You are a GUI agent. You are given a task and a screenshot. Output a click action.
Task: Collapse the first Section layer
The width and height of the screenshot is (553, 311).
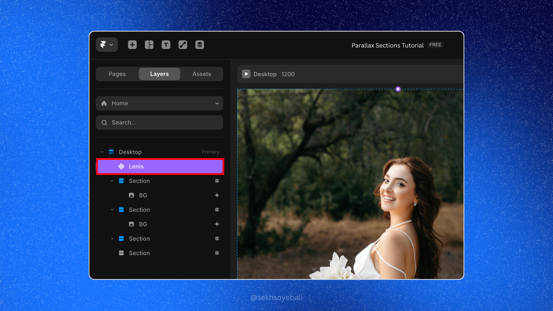[x=112, y=181]
